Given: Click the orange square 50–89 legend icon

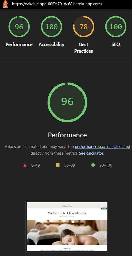Looking at the screenshot, I should coord(58,165).
